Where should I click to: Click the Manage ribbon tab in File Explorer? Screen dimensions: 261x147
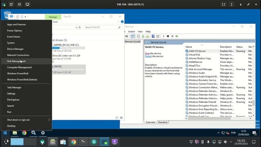(53, 17)
